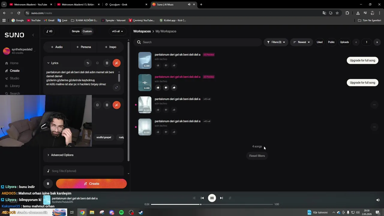This screenshot has height=216, width=384.
Task: Skip to next track in player
Action: (221, 198)
